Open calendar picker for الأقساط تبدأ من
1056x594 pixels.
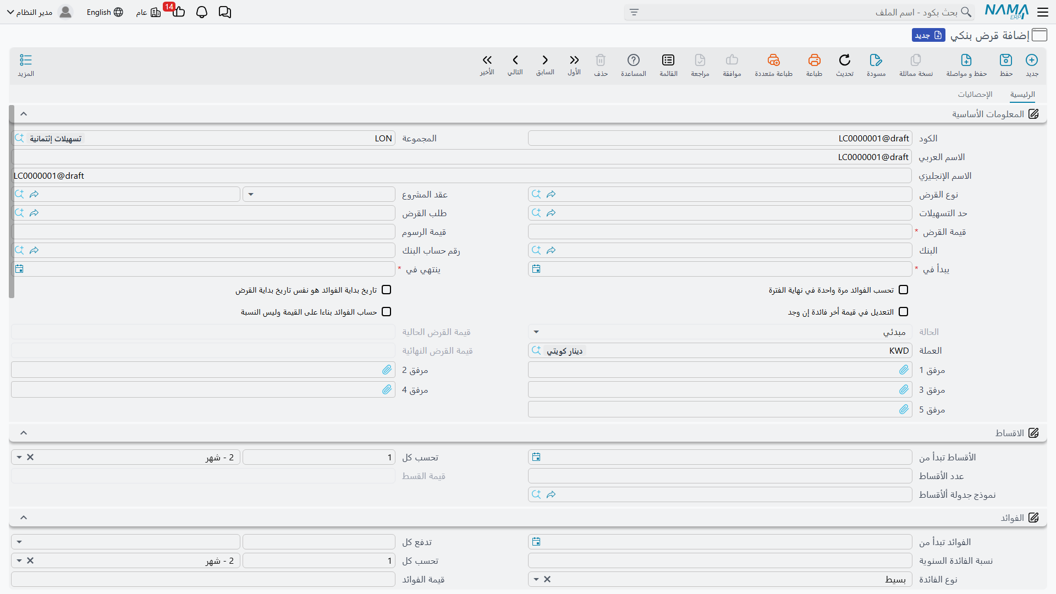(536, 457)
